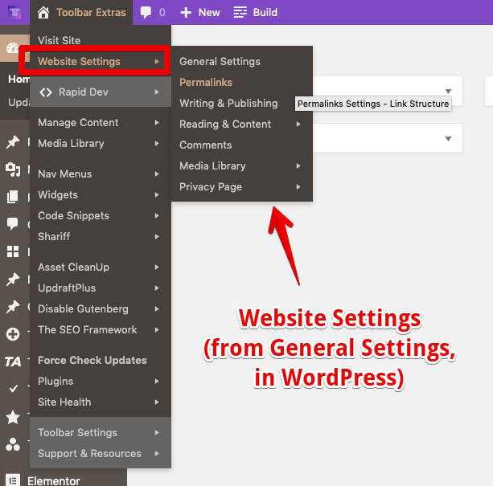Viewport: 493px width, 486px height.
Task: Click the three-circles icon in admin sidebar
Action: click(x=13, y=444)
